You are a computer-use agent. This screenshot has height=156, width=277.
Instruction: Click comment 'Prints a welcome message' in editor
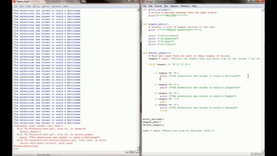click(183, 13)
